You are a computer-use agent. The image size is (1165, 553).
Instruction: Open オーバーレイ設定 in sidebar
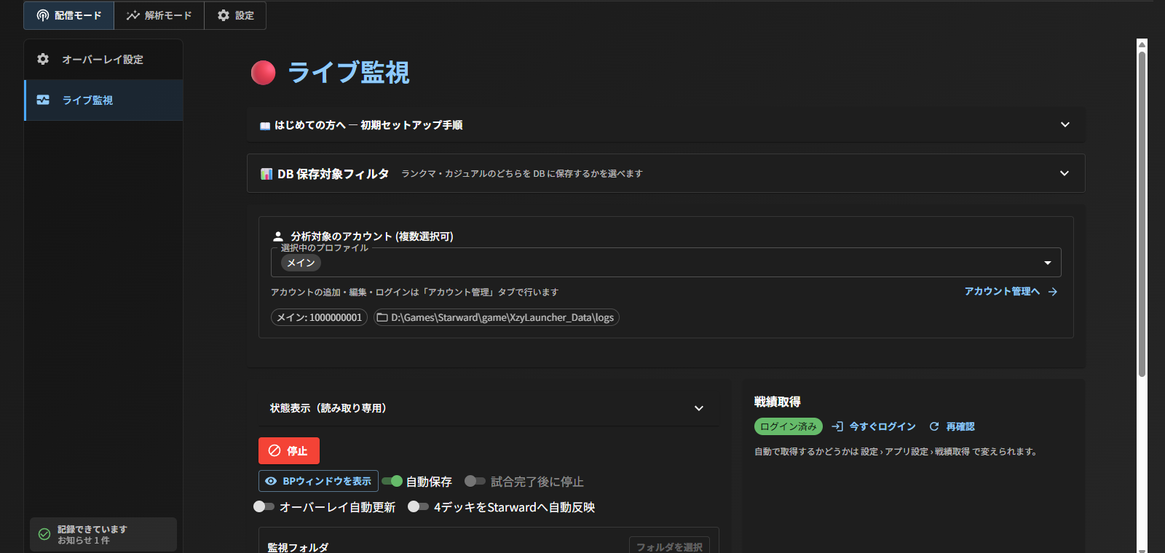click(103, 59)
